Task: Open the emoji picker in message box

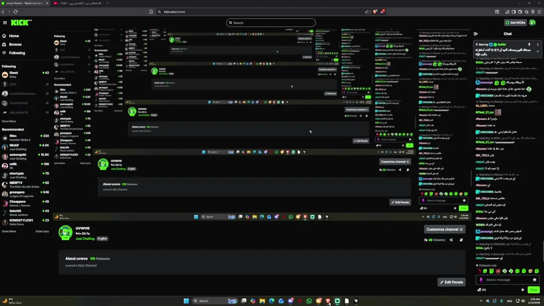Action: [535, 280]
